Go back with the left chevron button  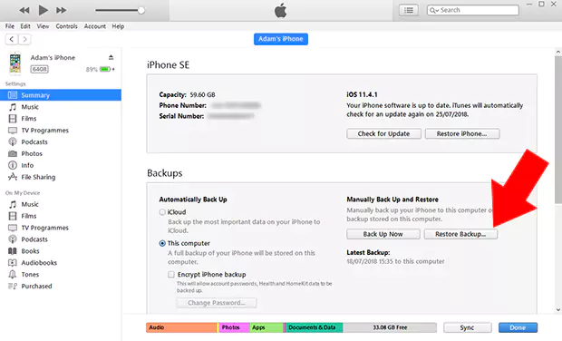(12, 39)
